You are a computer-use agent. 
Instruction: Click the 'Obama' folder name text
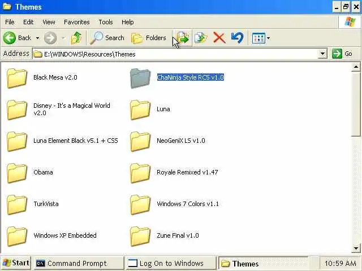click(x=43, y=172)
